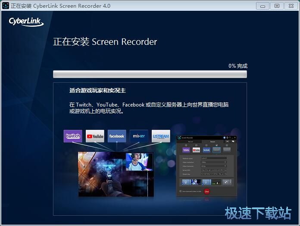Tick the checkbox above small YouTube icon
This screenshot has height=226, width=300.
tap(196, 145)
